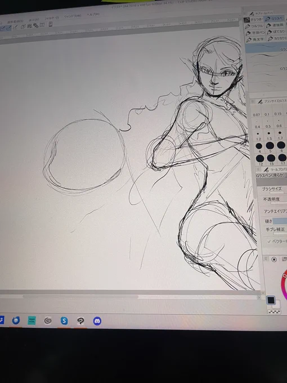287x383 pixels.
Task: Switch to the color wheel tab icon
Action: [274, 259]
